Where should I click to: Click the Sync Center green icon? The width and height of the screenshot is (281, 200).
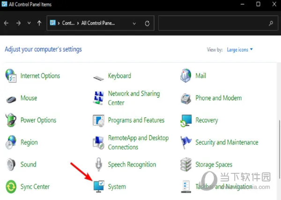pos(11,186)
